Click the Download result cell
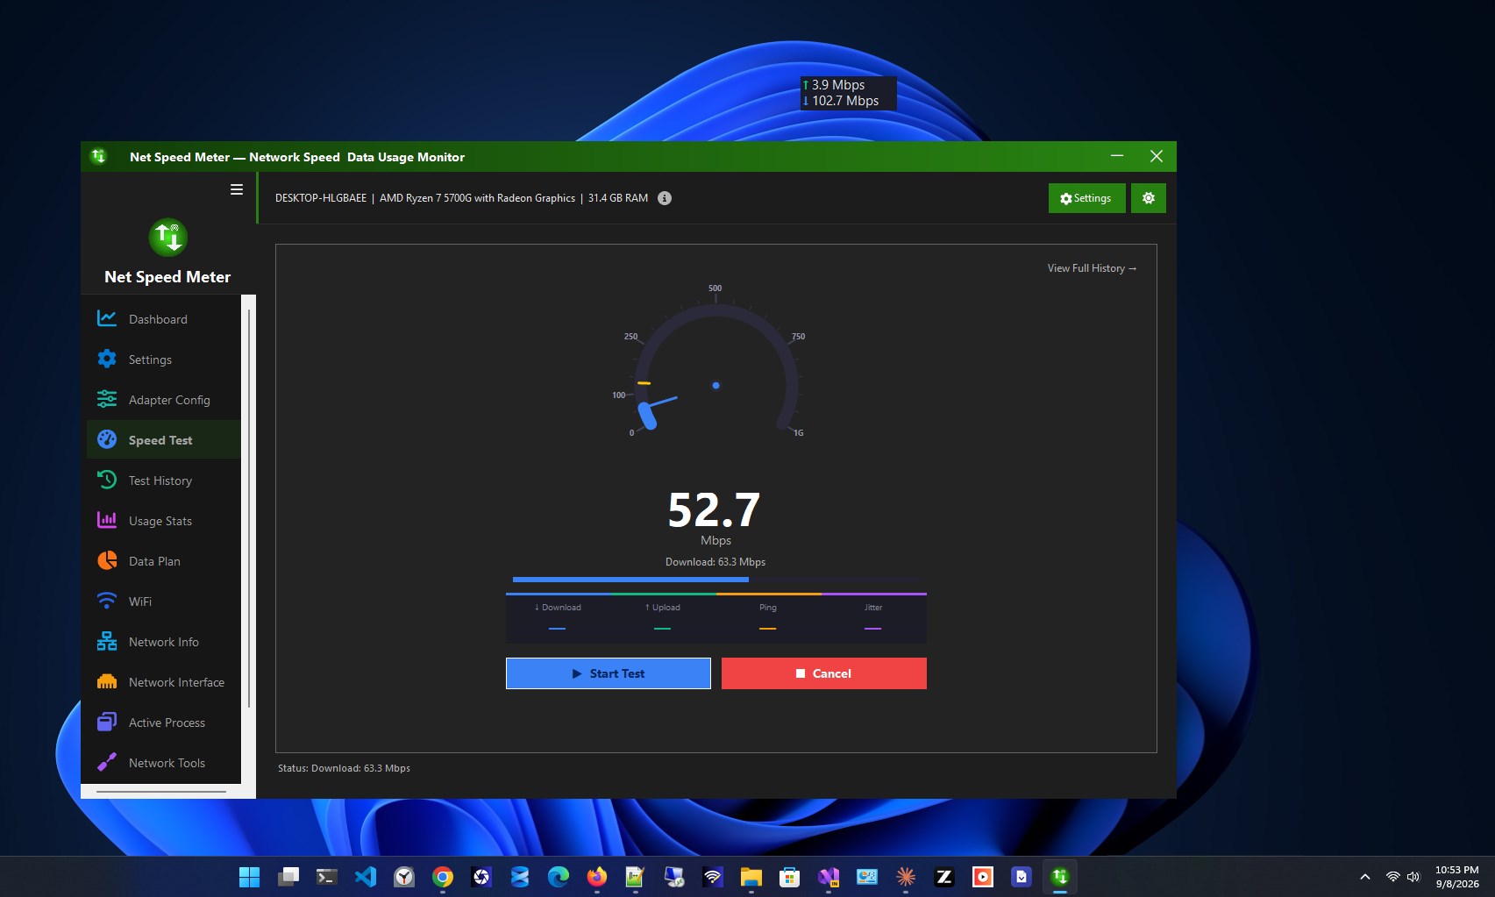Image resolution: width=1495 pixels, height=897 pixels. click(558, 618)
